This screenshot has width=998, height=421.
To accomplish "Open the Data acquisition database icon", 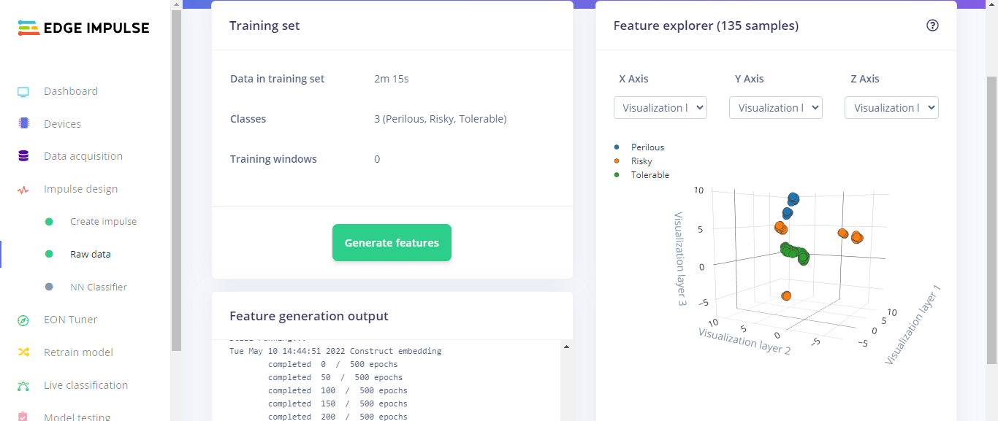I will [x=23, y=156].
